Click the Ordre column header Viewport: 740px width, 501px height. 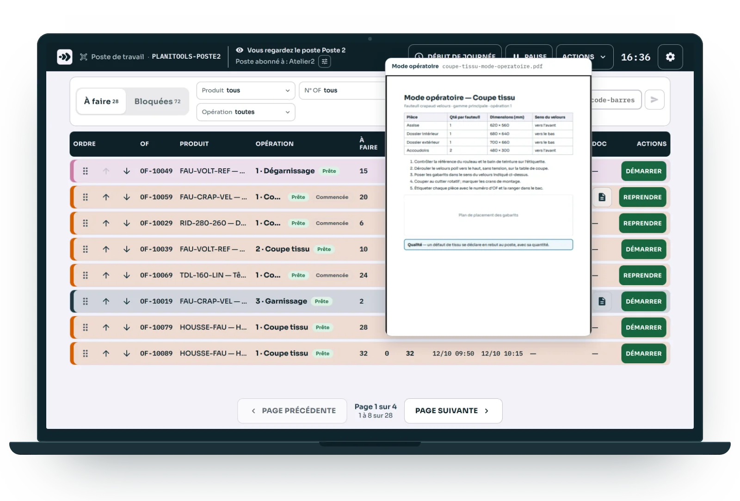pos(85,144)
